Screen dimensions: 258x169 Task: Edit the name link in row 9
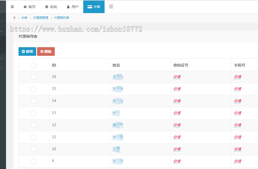coord(118,161)
